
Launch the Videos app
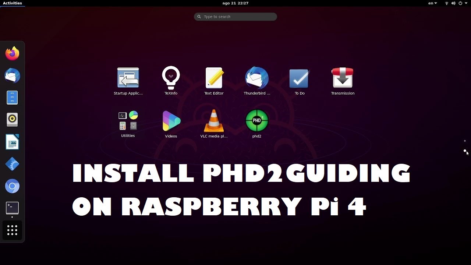(x=171, y=124)
